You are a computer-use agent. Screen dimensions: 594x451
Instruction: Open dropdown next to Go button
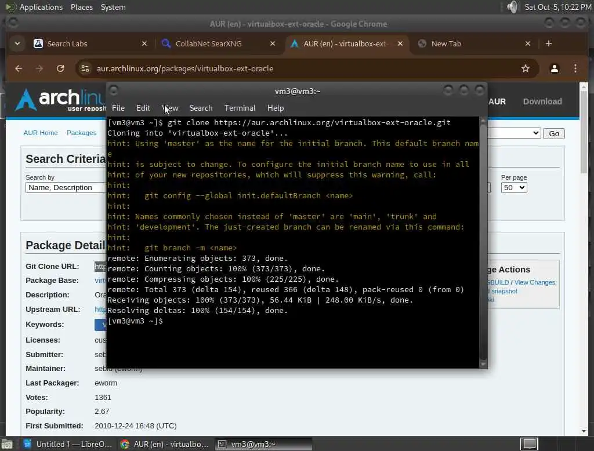point(514,133)
